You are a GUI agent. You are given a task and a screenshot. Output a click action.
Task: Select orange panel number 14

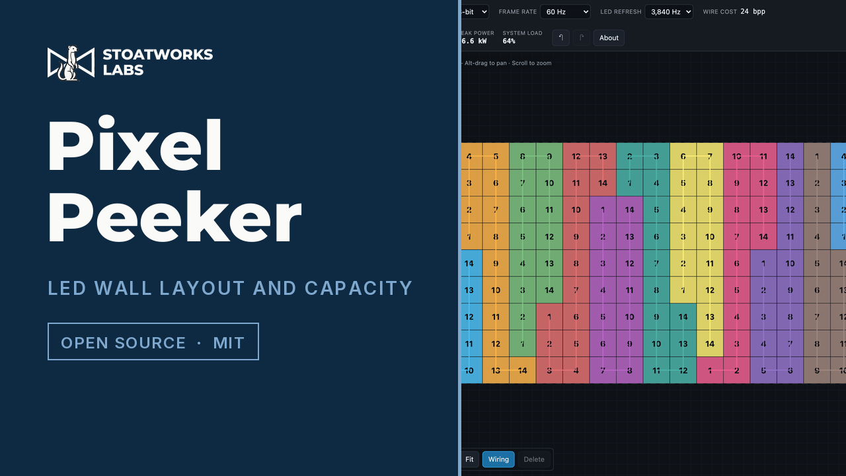522,370
